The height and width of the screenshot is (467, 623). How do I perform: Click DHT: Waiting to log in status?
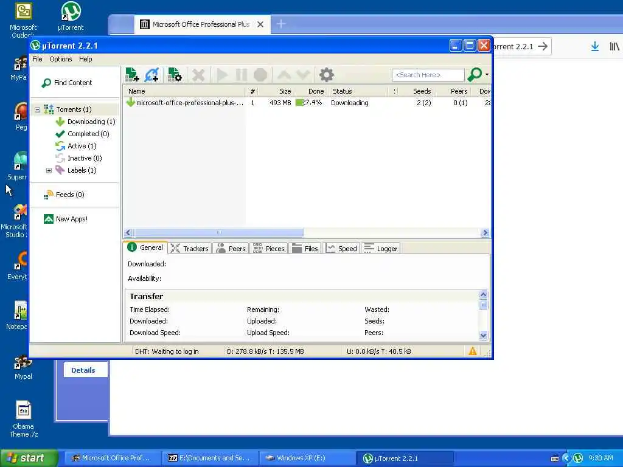(x=167, y=351)
